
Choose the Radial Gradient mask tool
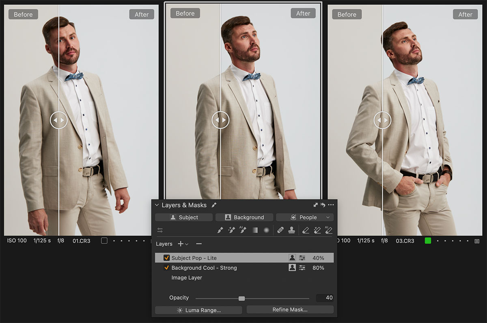pos(266,230)
